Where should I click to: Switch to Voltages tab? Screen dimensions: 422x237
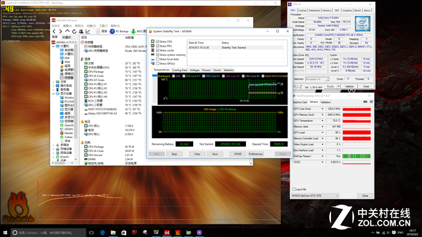click(x=195, y=70)
